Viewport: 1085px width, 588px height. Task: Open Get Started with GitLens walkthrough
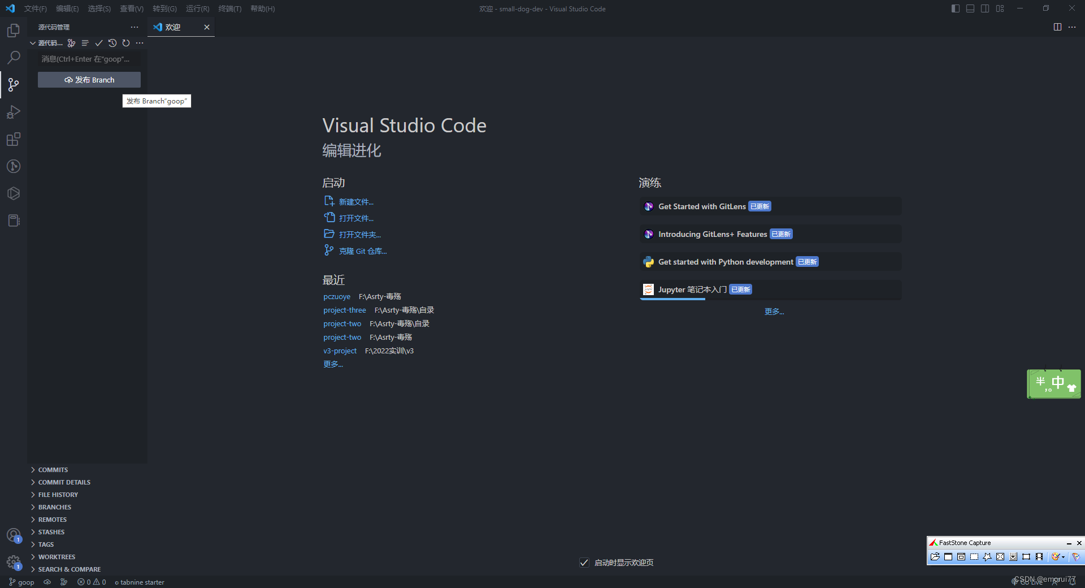pos(771,206)
